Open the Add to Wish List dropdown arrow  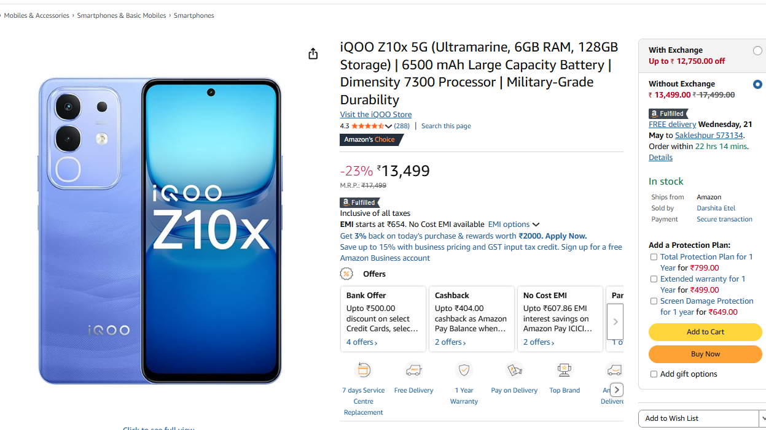coord(762,418)
